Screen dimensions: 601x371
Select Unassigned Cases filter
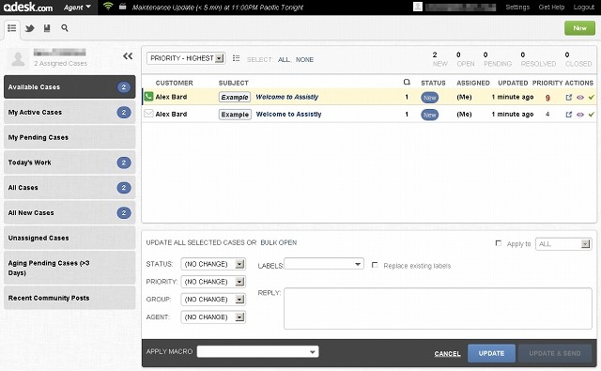69,238
